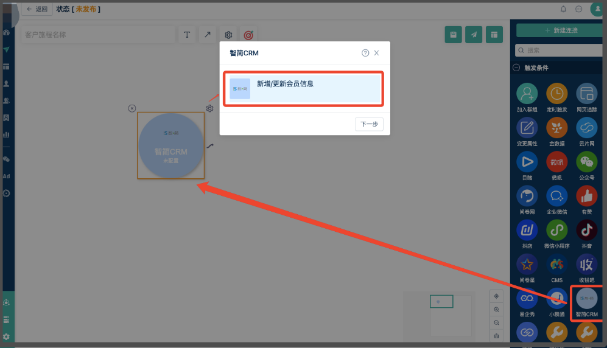The image size is (607, 348).
Task: Open journey settings gear in the toolbar
Action: click(x=228, y=35)
